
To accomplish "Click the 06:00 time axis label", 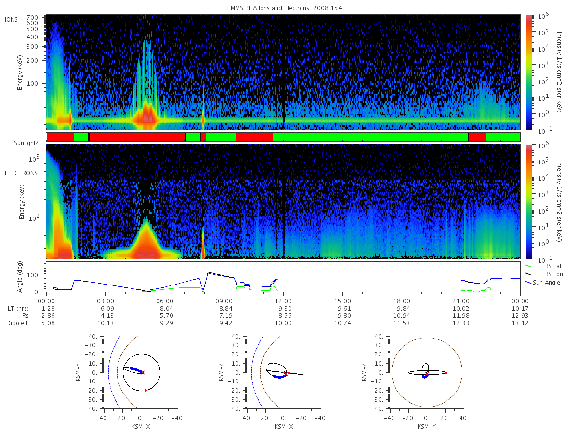I will (165, 300).
